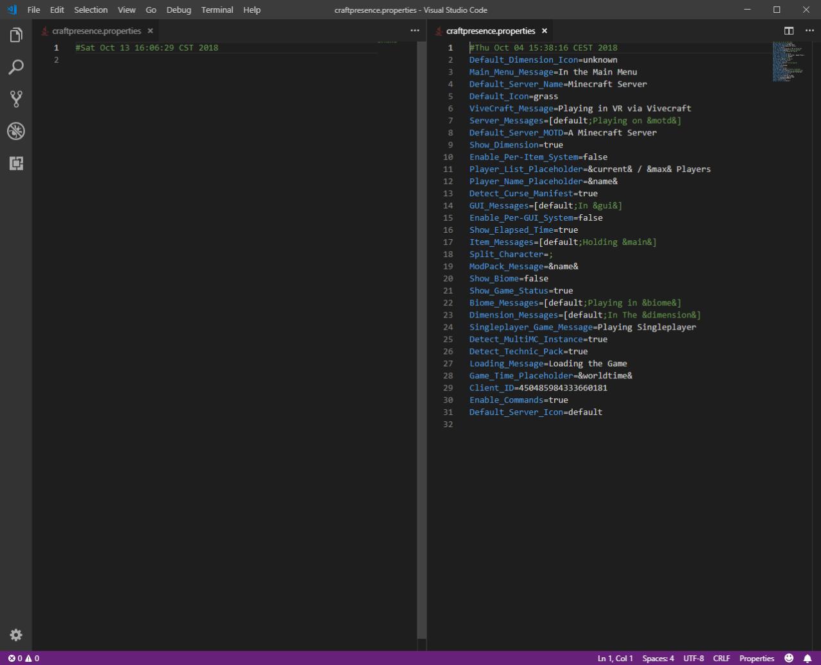Click the Default_Server_MOTD line
Image resolution: width=821 pixels, height=665 pixels.
[563, 133]
